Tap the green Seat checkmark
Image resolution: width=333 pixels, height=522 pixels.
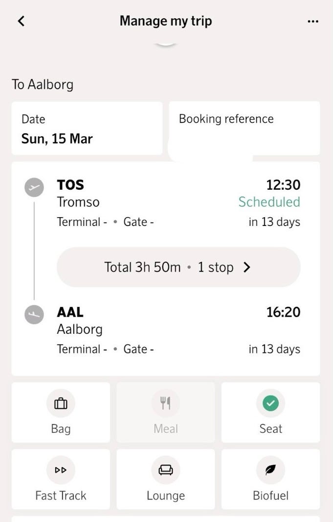tap(270, 403)
